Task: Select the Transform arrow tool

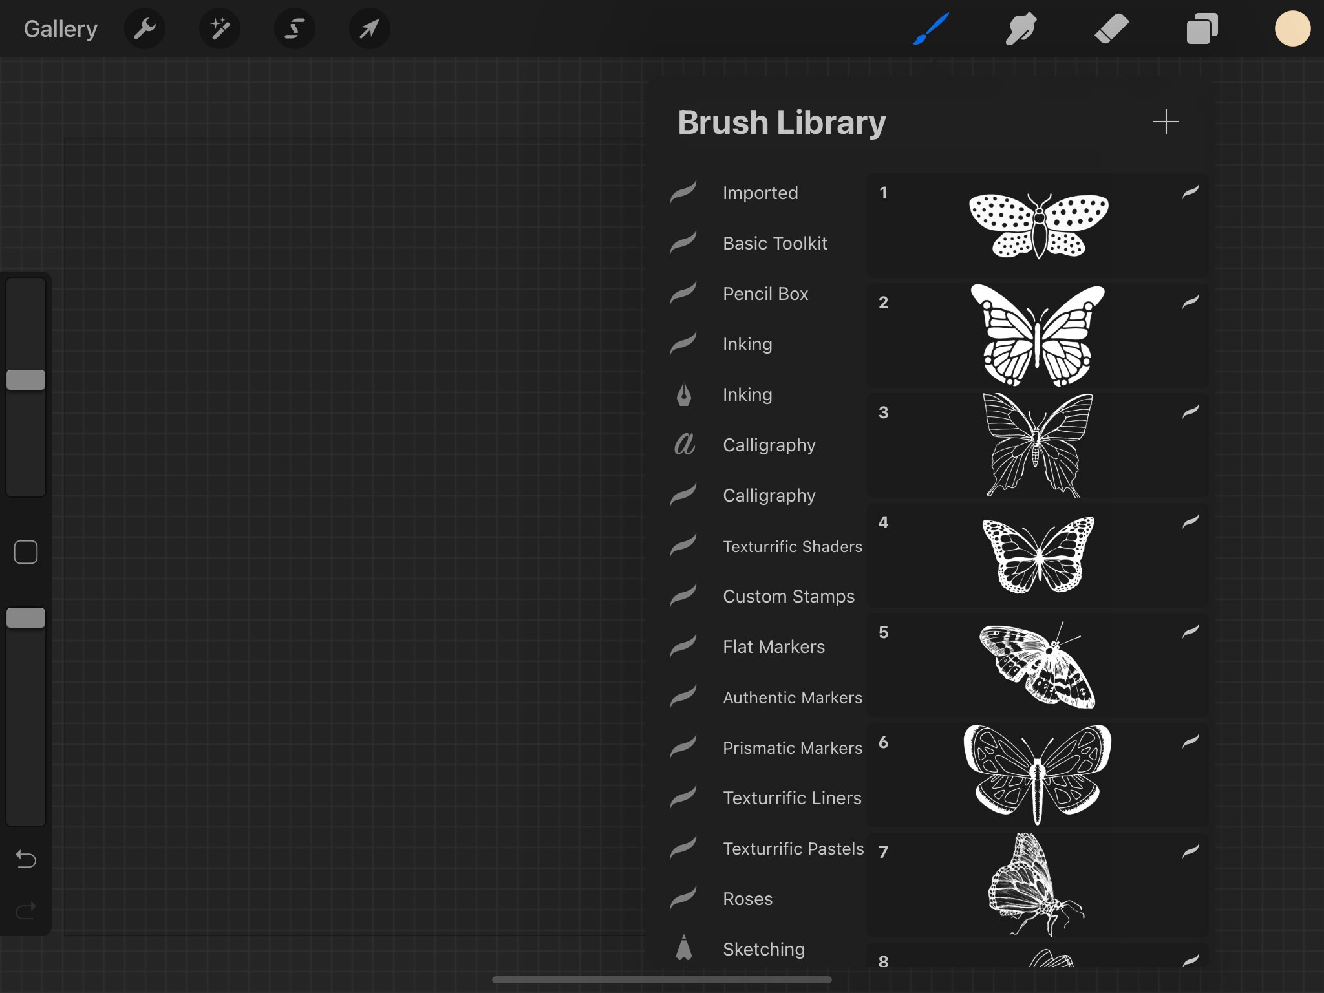Action: click(x=368, y=28)
